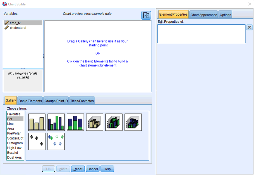Select Boxplot in the Choose from list
The height and width of the screenshot is (175, 254).
pyautogui.click(x=13, y=153)
